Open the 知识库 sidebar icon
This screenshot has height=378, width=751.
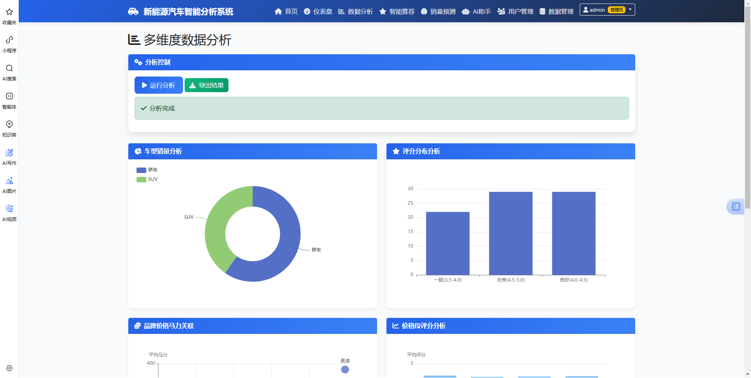point(9,125)
